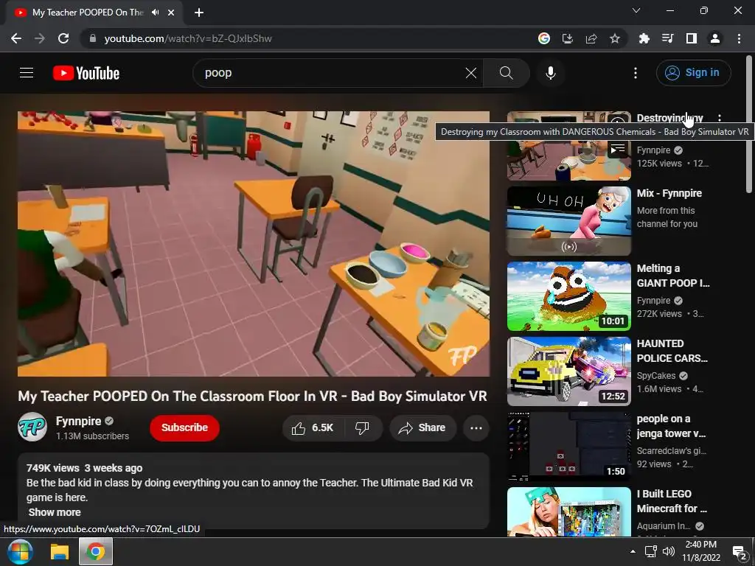The height and width of the screenshot is (566, 755).
Task: Open Melting a GIANT POOP thumbnail
Action: [x=568, y=296]
